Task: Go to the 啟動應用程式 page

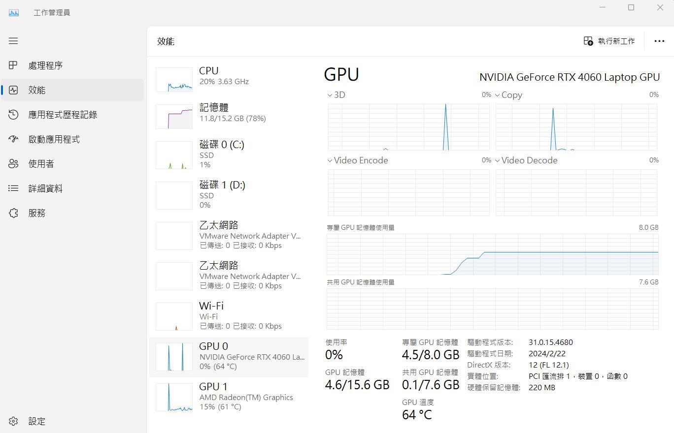Action: coord(72,139)
